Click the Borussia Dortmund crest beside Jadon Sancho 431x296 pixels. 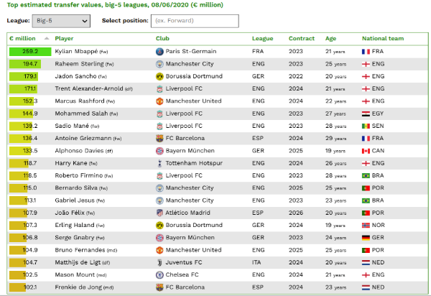tap(159, 76)
